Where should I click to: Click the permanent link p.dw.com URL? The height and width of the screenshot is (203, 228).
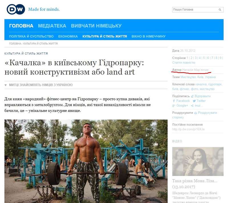pyautogui.click(x=188, y=129)
